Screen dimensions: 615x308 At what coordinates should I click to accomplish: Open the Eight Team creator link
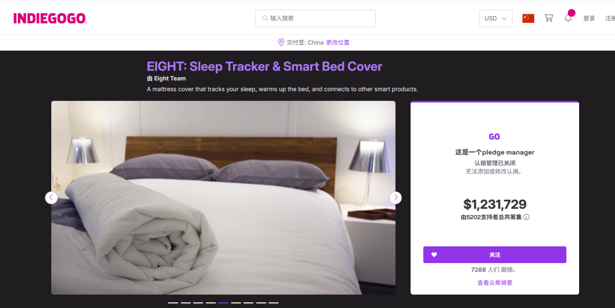click(170, 79)
